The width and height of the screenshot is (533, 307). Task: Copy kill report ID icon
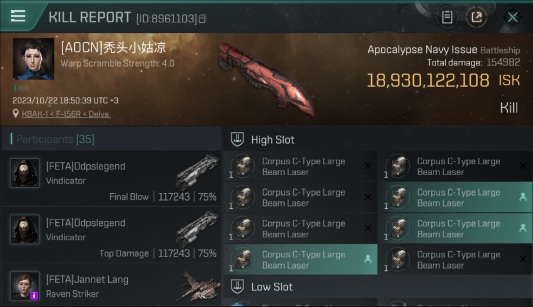(x=202, y=18)
